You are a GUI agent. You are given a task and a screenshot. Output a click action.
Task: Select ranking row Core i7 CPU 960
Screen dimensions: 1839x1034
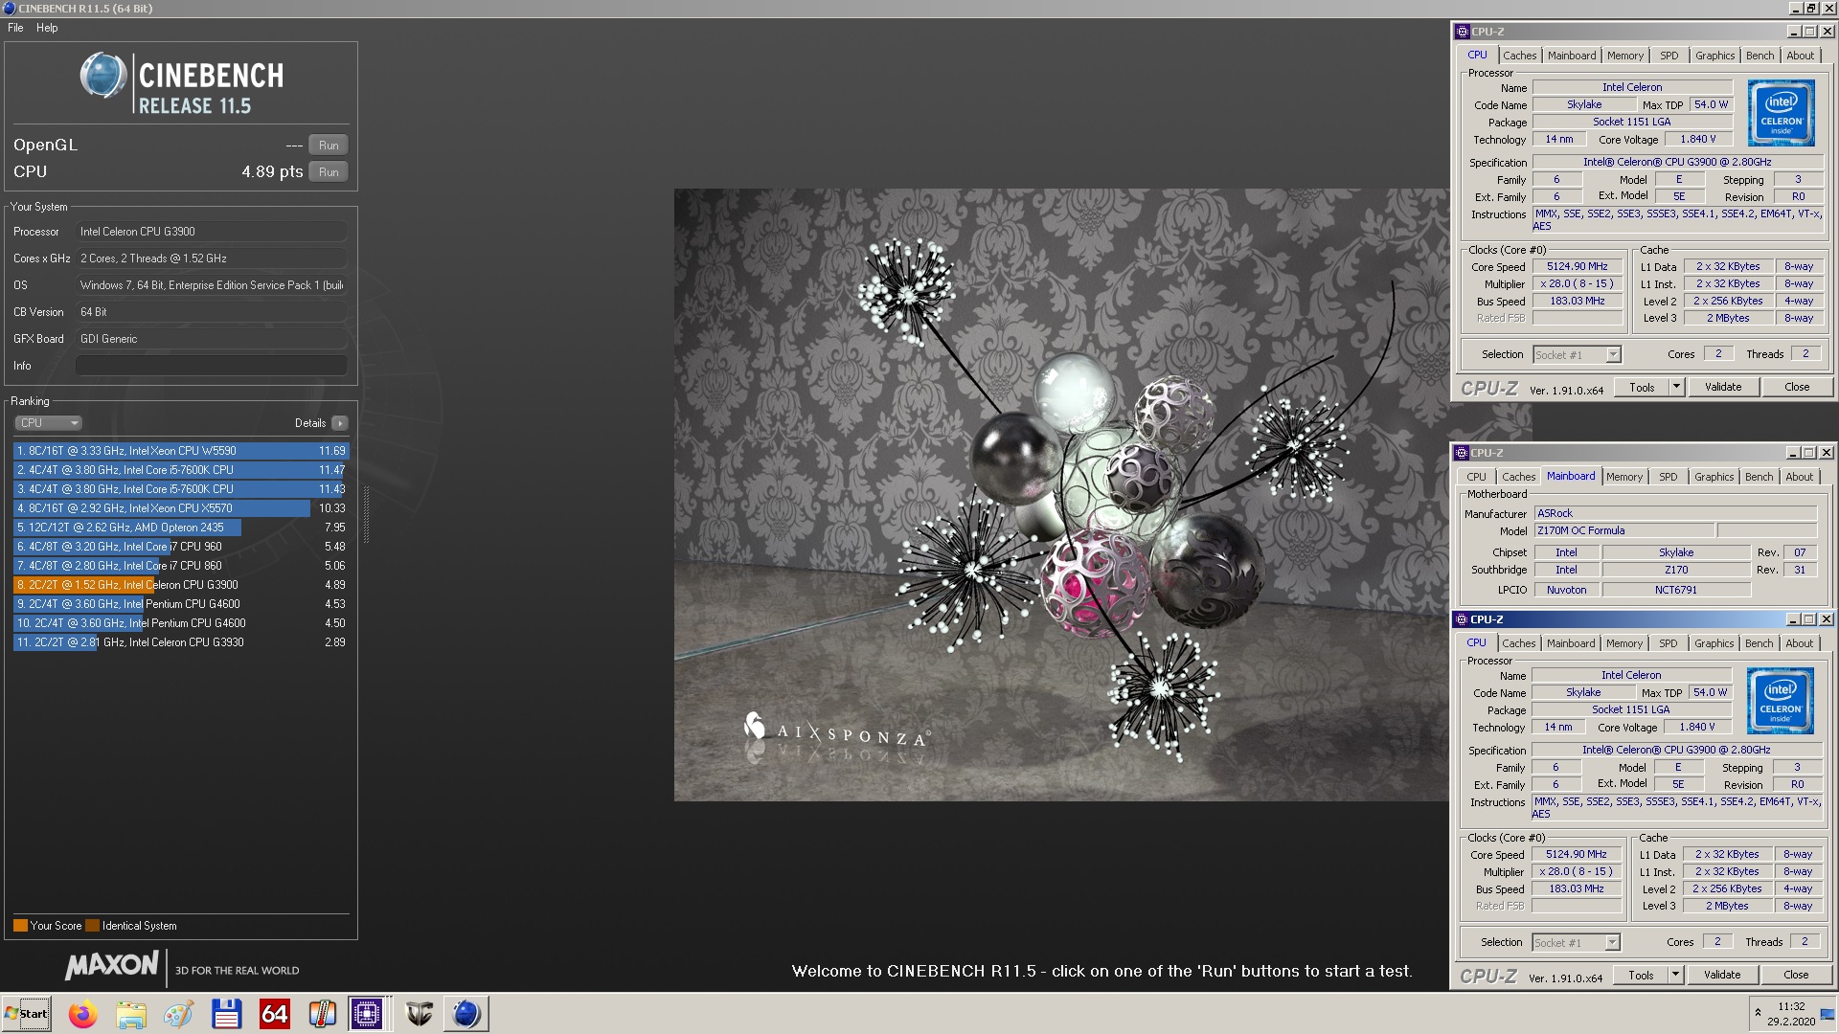[181, 547]
